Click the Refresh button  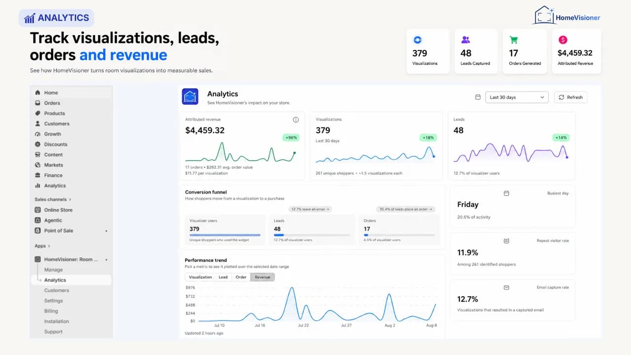(571, 97)
